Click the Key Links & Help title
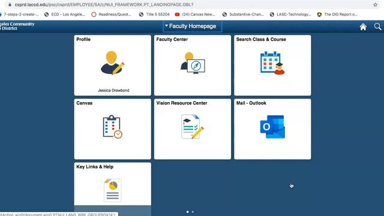The height and width of the screenshot is (216, 384). coord(95,167)
